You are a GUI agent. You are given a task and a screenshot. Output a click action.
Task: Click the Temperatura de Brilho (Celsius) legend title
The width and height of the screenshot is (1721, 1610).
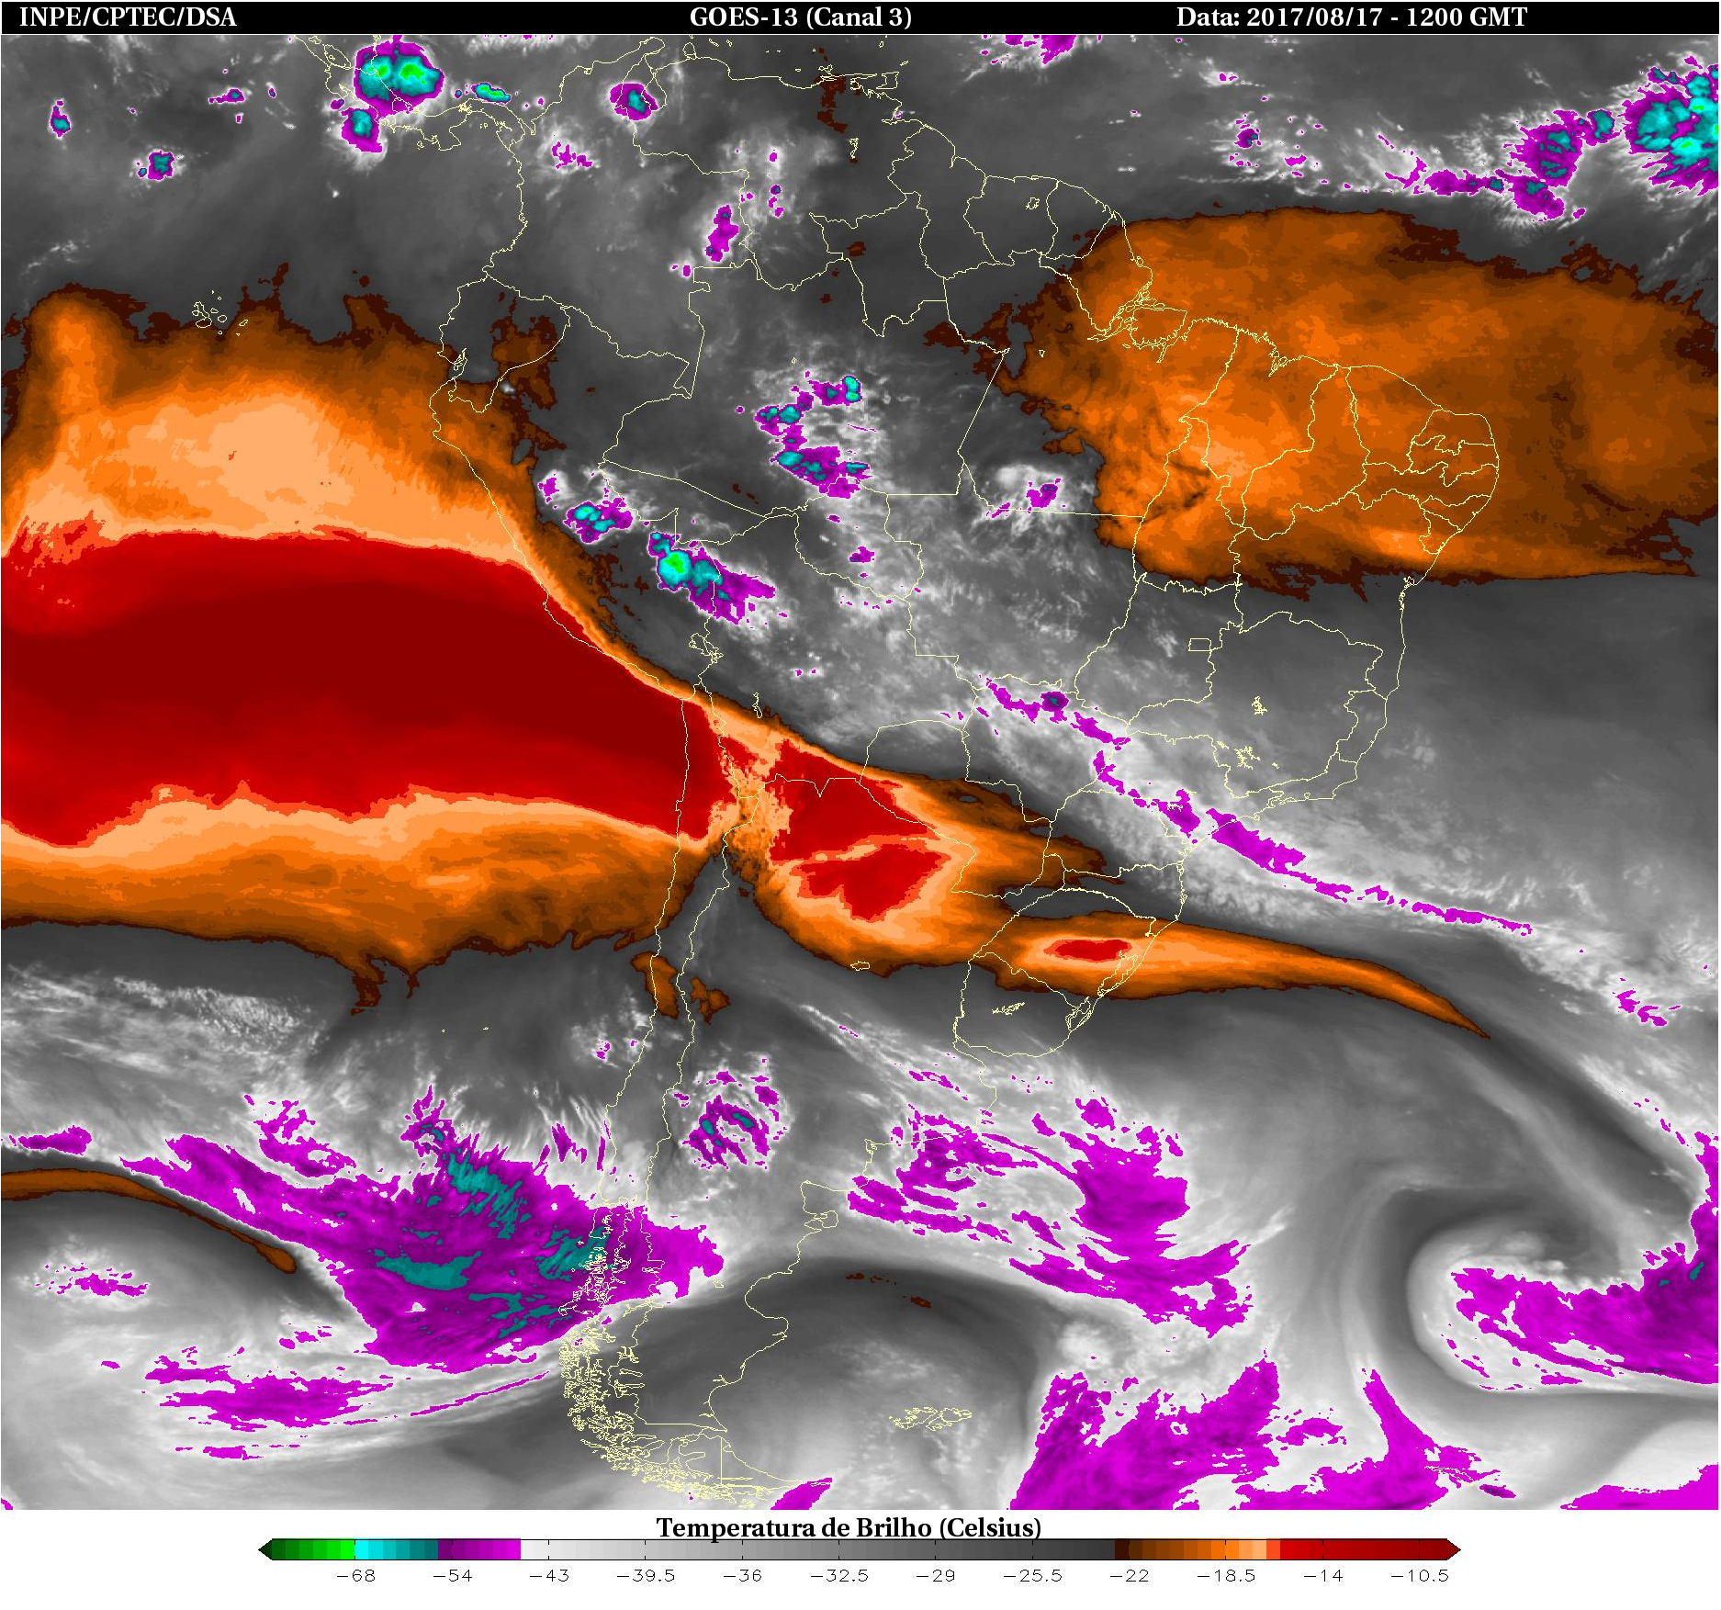click(849, 1527)
